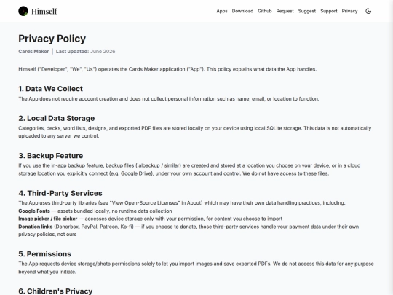Click the 'Image picker / file picker' bold text

click(x=47, y=219)
